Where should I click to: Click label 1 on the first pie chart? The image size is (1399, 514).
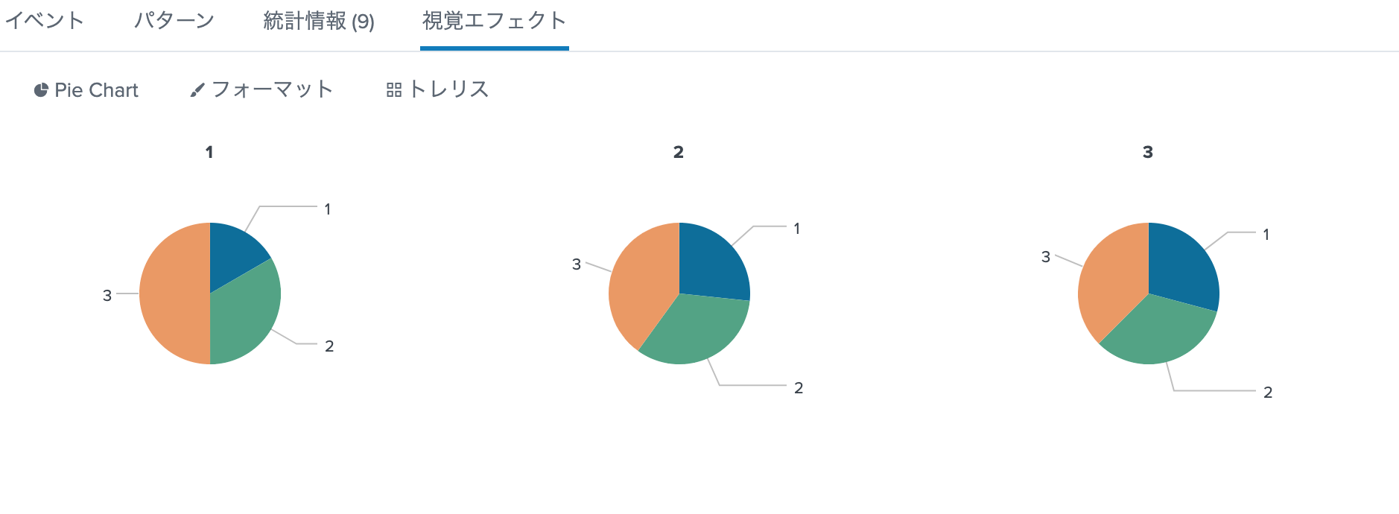point(328,209)
